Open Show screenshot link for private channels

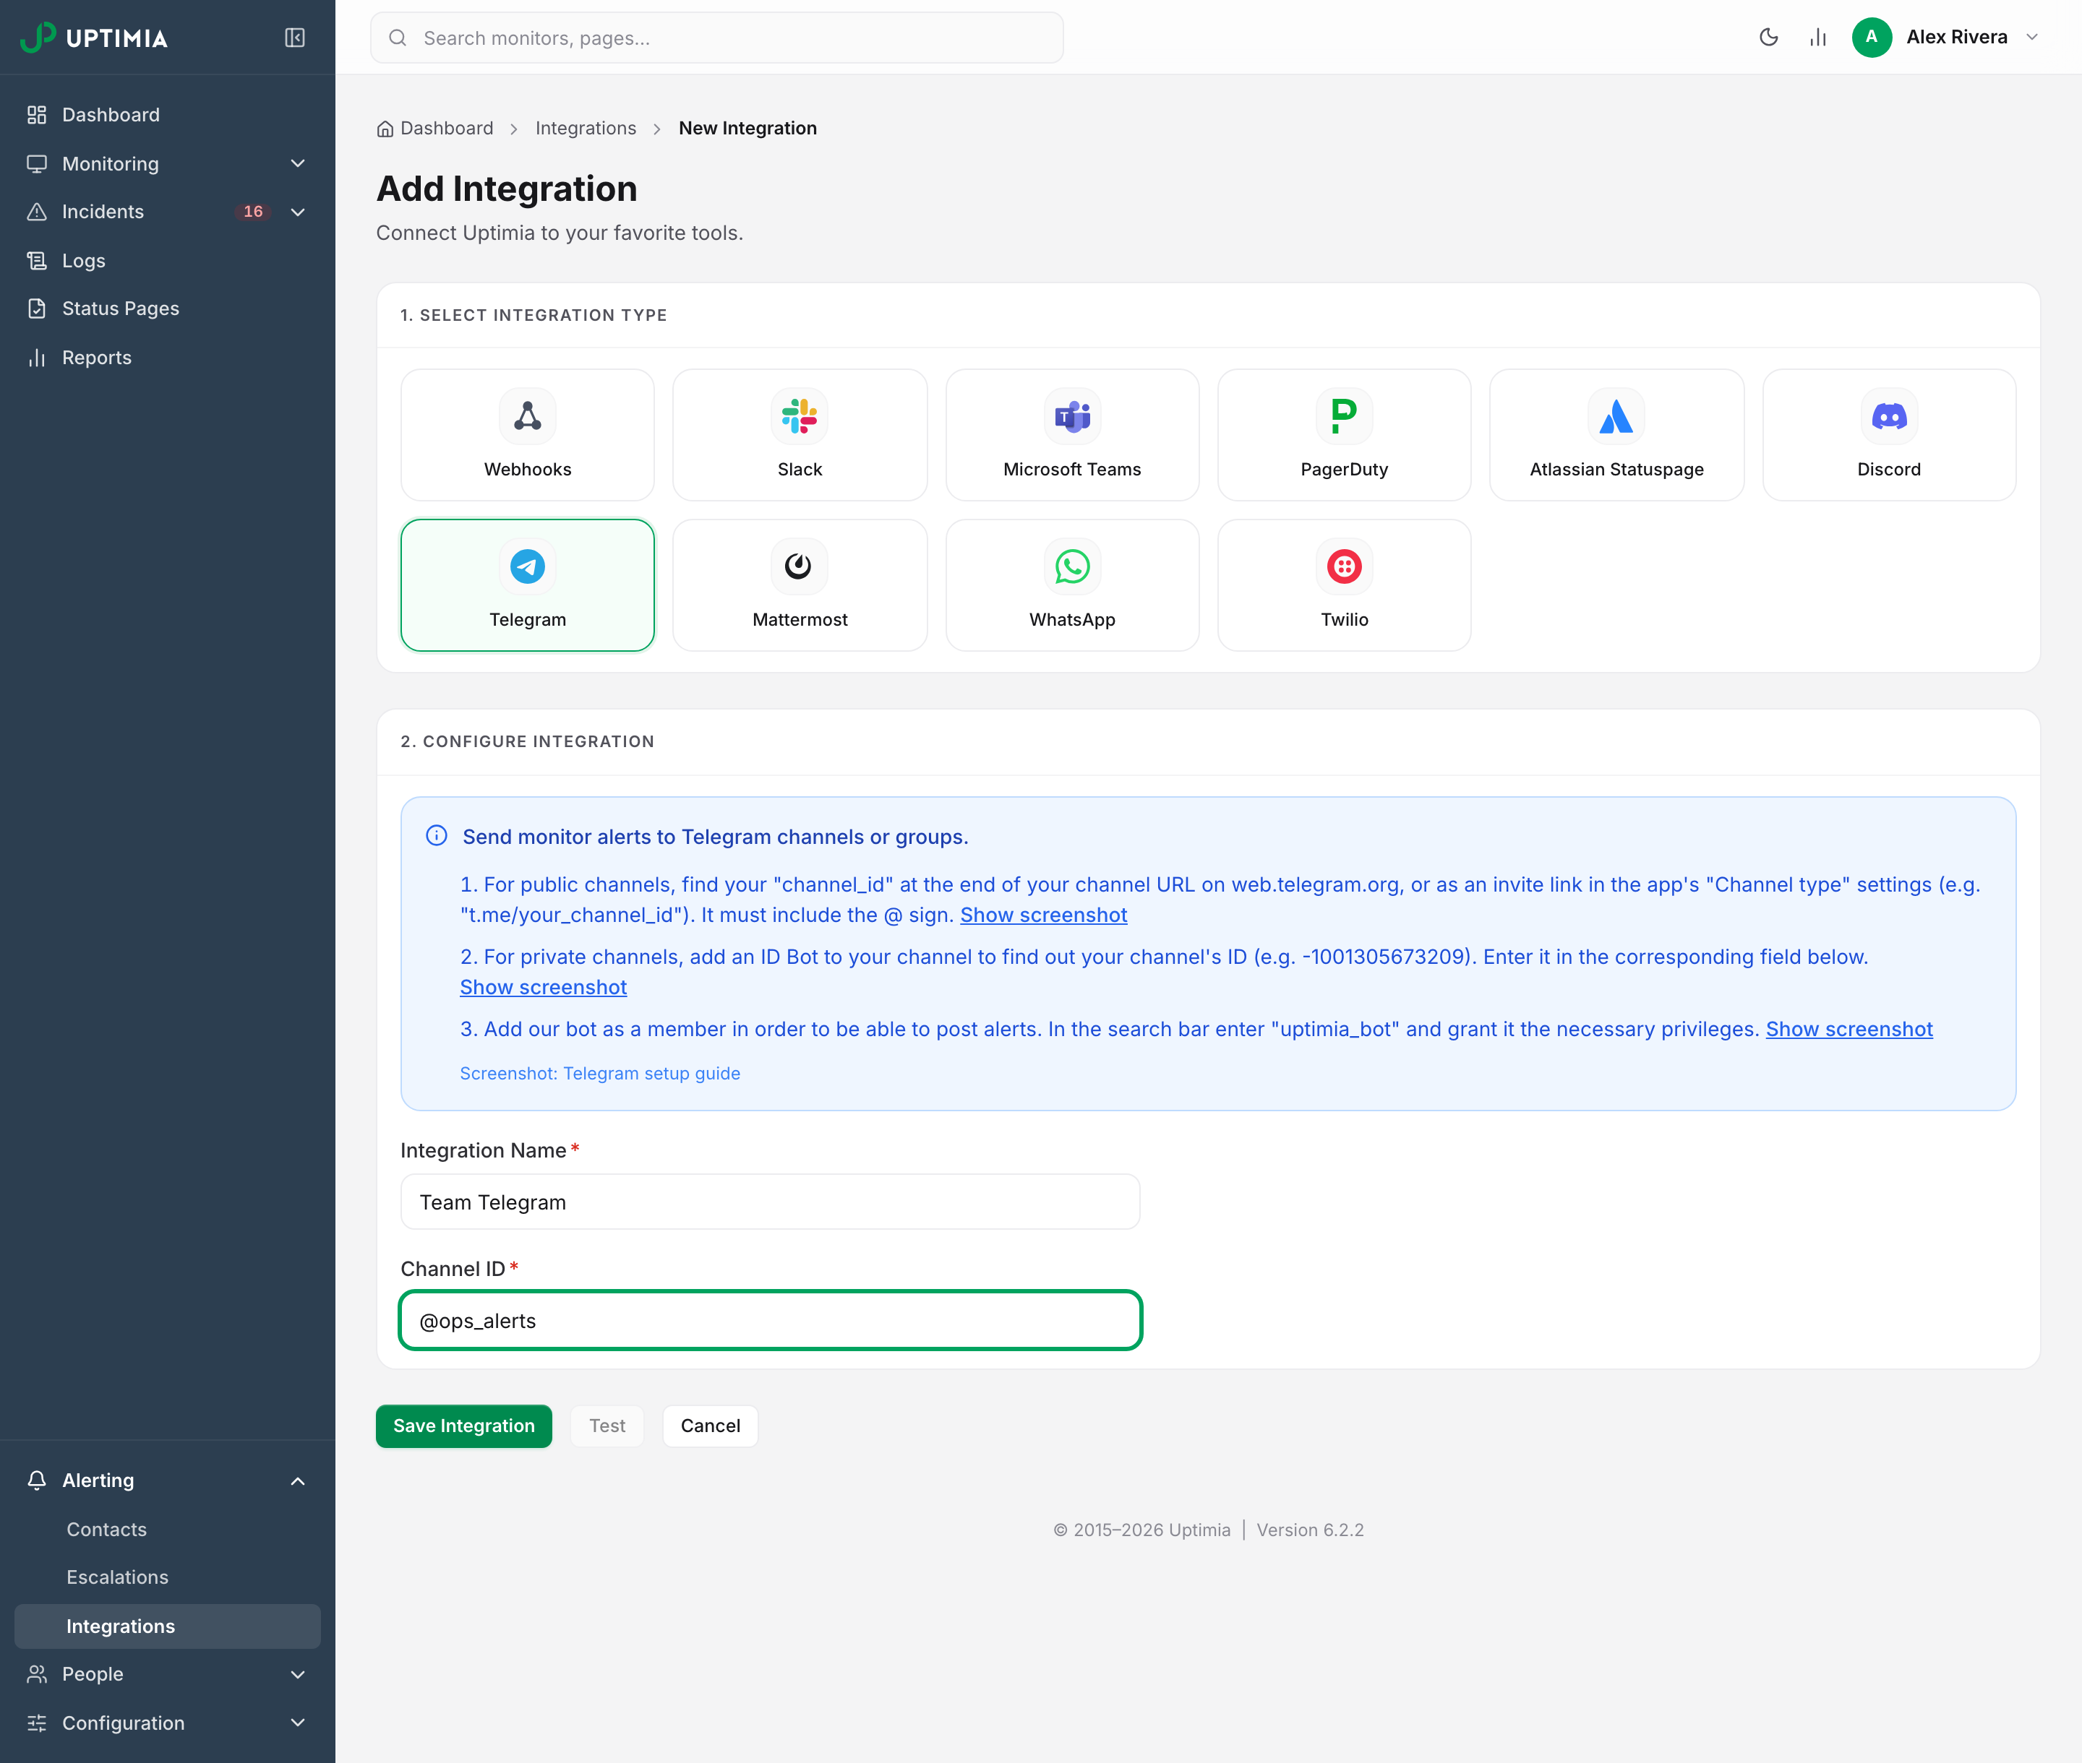(543, 986)
